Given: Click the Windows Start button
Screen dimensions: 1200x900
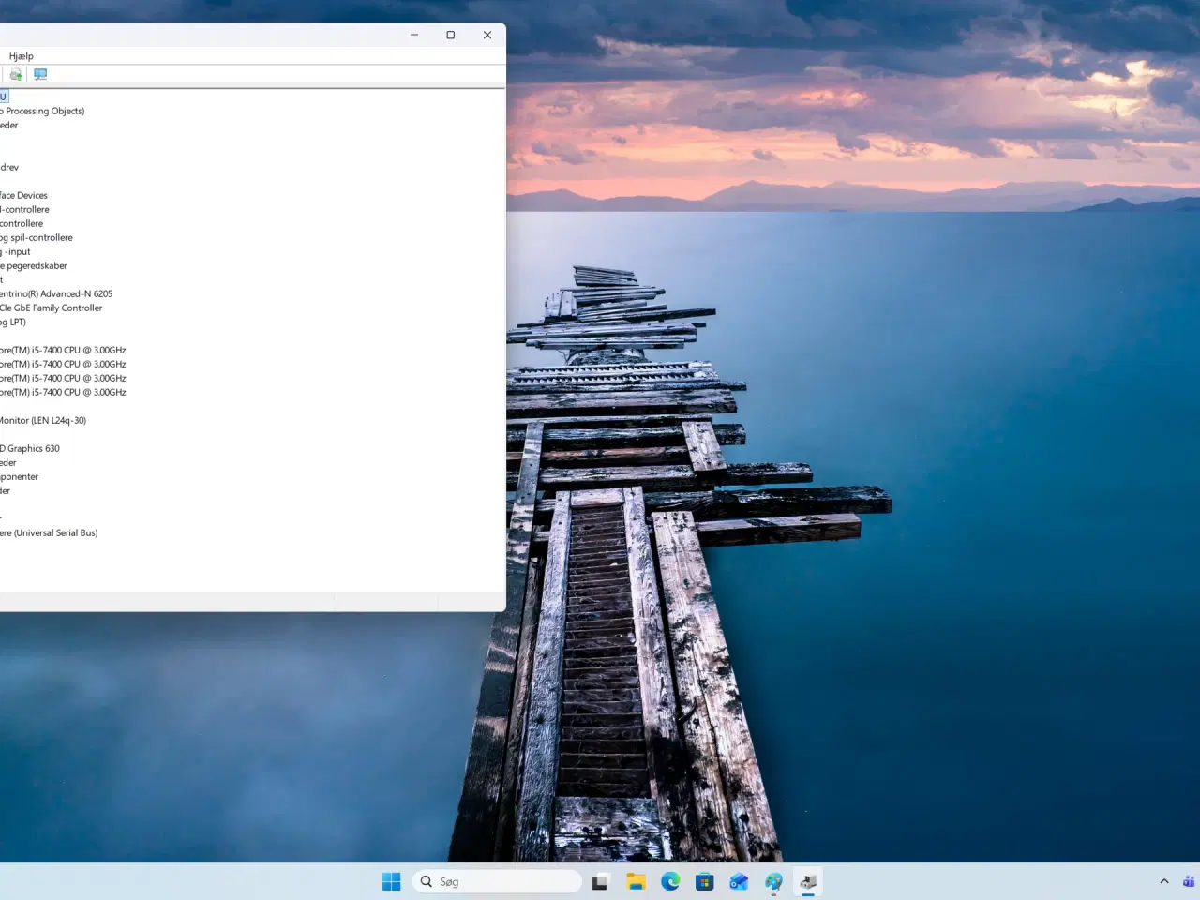Looking at the screenshot, I should pos(391,881).
